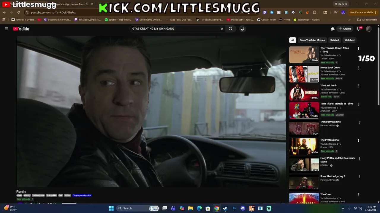Open The Thomas Crown Affair thumbnail

point(304,55)
